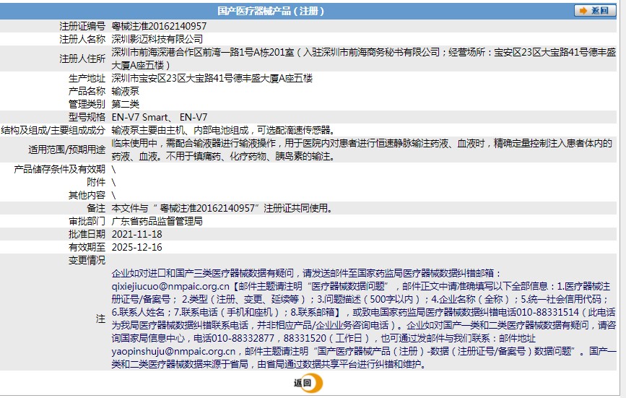The width and height of the screenshot is (626, 398).
Task: Click the 注册人名称 label
Action: (x=82, y=39)
